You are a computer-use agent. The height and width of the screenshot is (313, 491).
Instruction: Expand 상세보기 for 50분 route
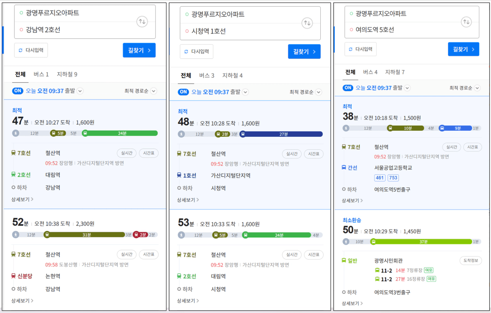(352, 303)
